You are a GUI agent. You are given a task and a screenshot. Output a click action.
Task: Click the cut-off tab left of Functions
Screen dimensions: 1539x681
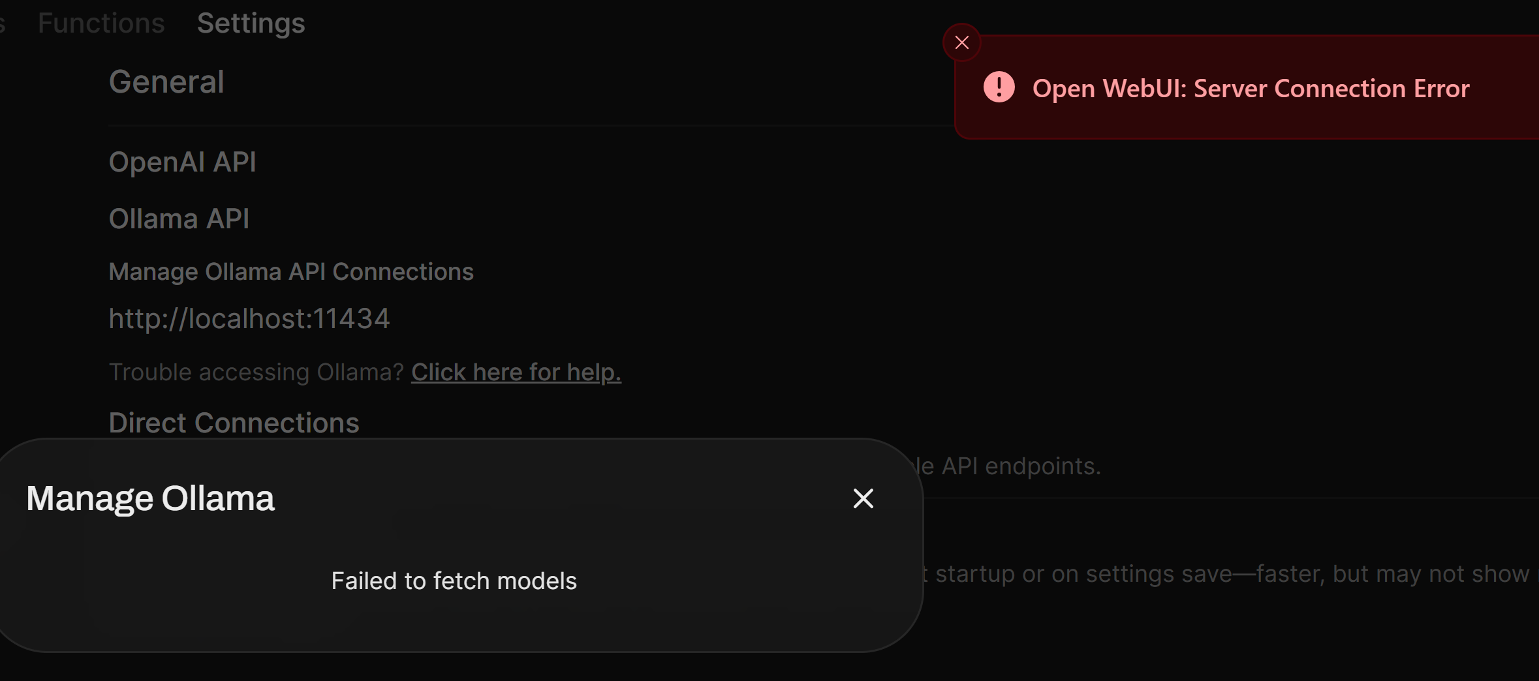[x=3, y=23]
